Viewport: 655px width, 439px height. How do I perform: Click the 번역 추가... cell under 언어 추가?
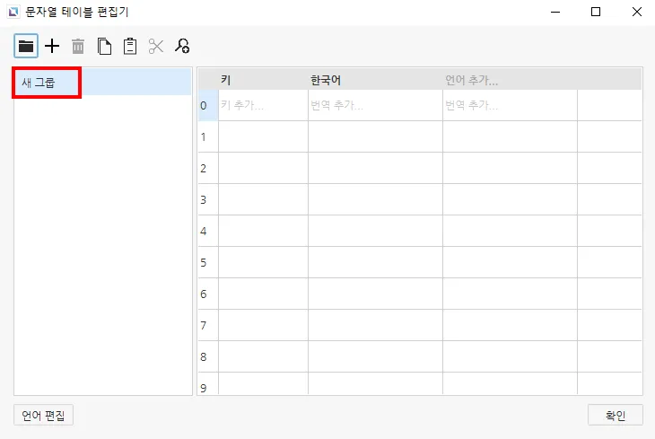tap(509, 105)
